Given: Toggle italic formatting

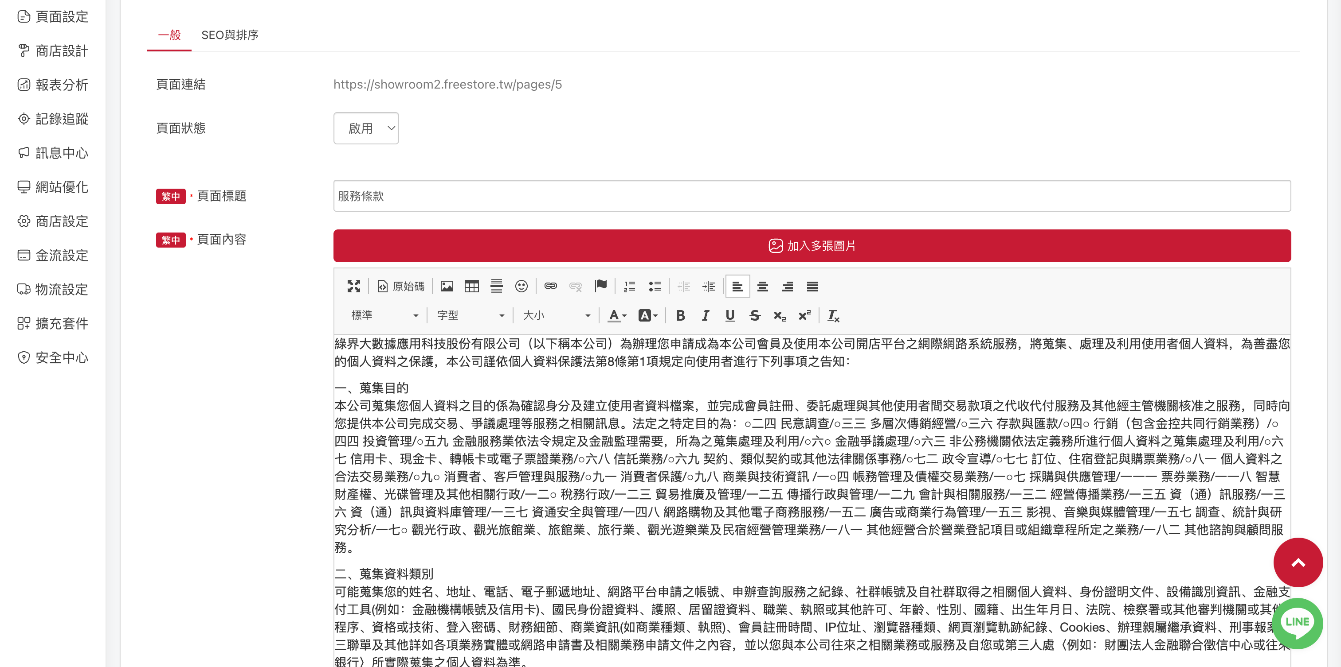Looking at the screenshot, I should (705, 315).
